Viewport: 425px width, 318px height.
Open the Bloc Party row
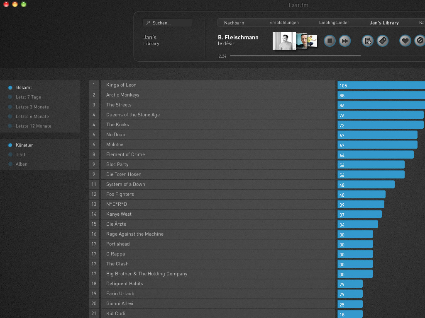[218, 164]
